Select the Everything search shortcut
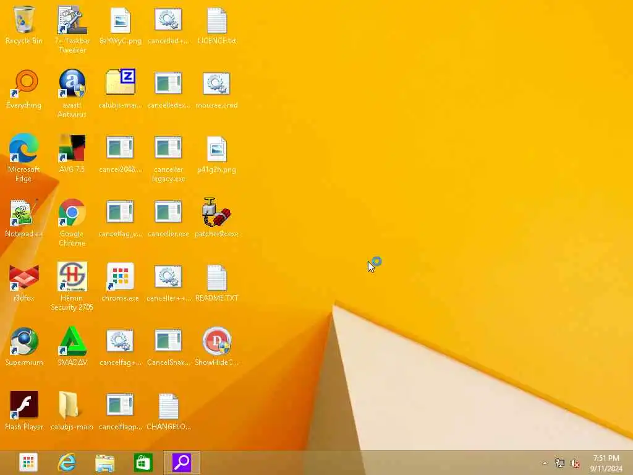Viewport: 633px width, 475px height. click(24, 84)
